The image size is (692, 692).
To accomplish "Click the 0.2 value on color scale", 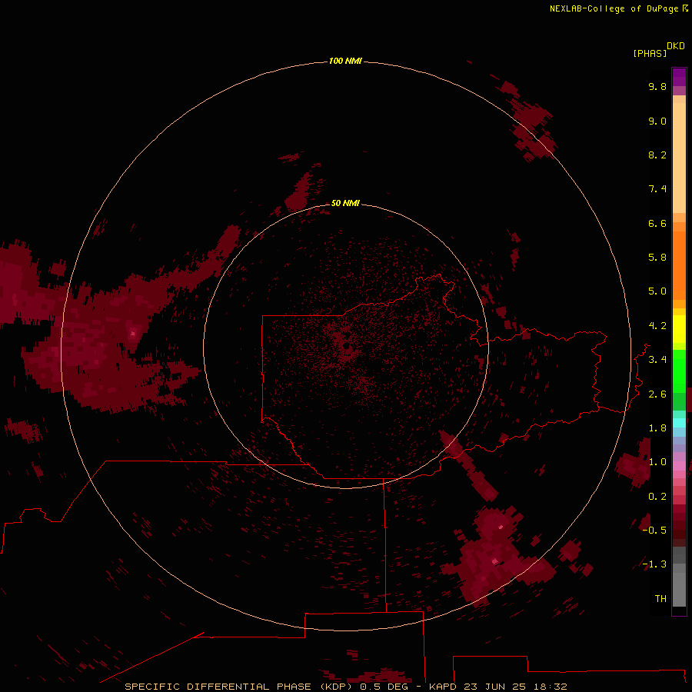I will click(657, 497).
